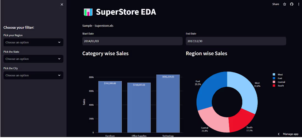Open the three-dot app menu
302x138 pixels.
tap(298, 4)
